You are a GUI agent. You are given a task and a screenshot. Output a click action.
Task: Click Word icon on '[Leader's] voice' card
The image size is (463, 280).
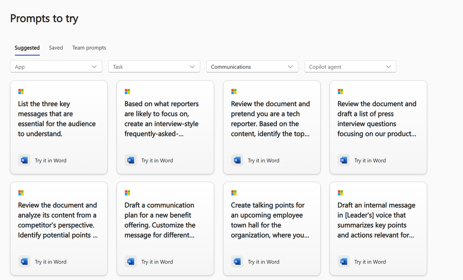[x=344, y=261]
